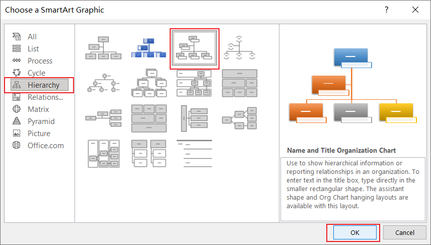The height and width of the screenshot is (245, 431).
Task: Pick the Labeled Hierarchy layout with row bands
Action: [194, 83]
